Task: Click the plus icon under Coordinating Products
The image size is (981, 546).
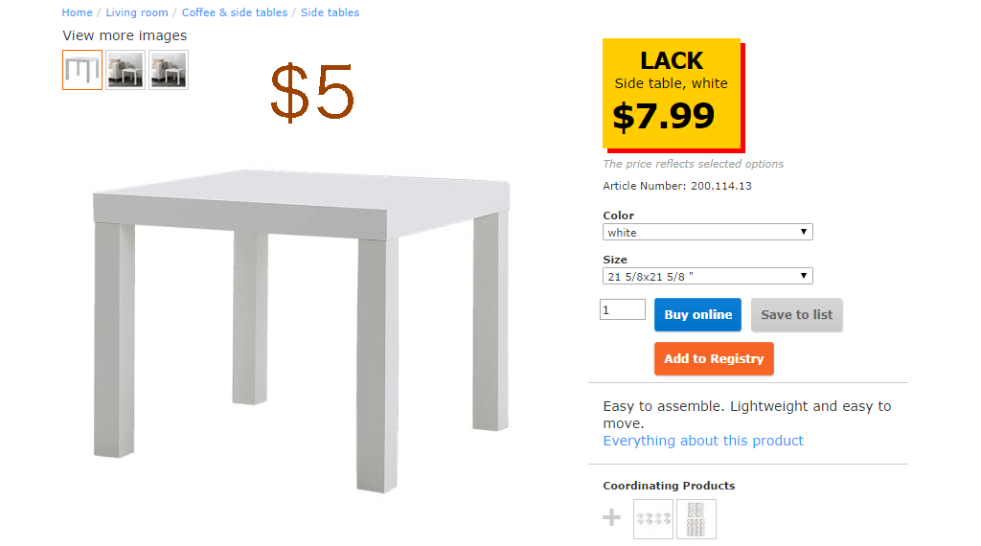Action: click(611, 518)
